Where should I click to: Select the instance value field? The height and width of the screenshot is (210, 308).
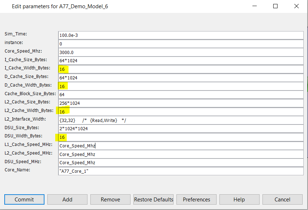[181, 44]
